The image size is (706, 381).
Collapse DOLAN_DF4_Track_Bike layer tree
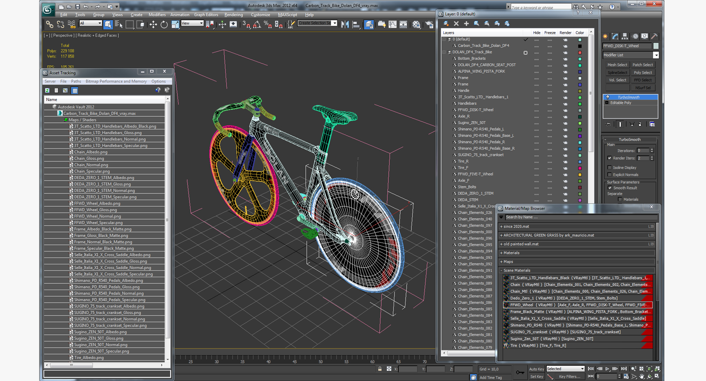(444, 52)
